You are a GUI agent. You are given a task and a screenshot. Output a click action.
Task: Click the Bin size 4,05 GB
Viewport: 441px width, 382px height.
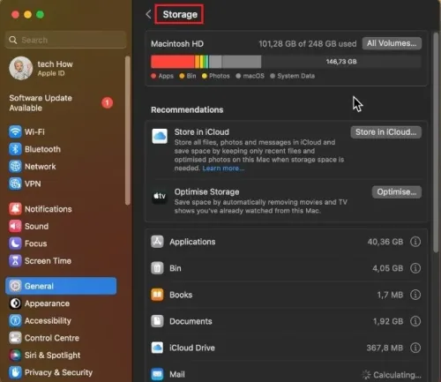point(387,268)
